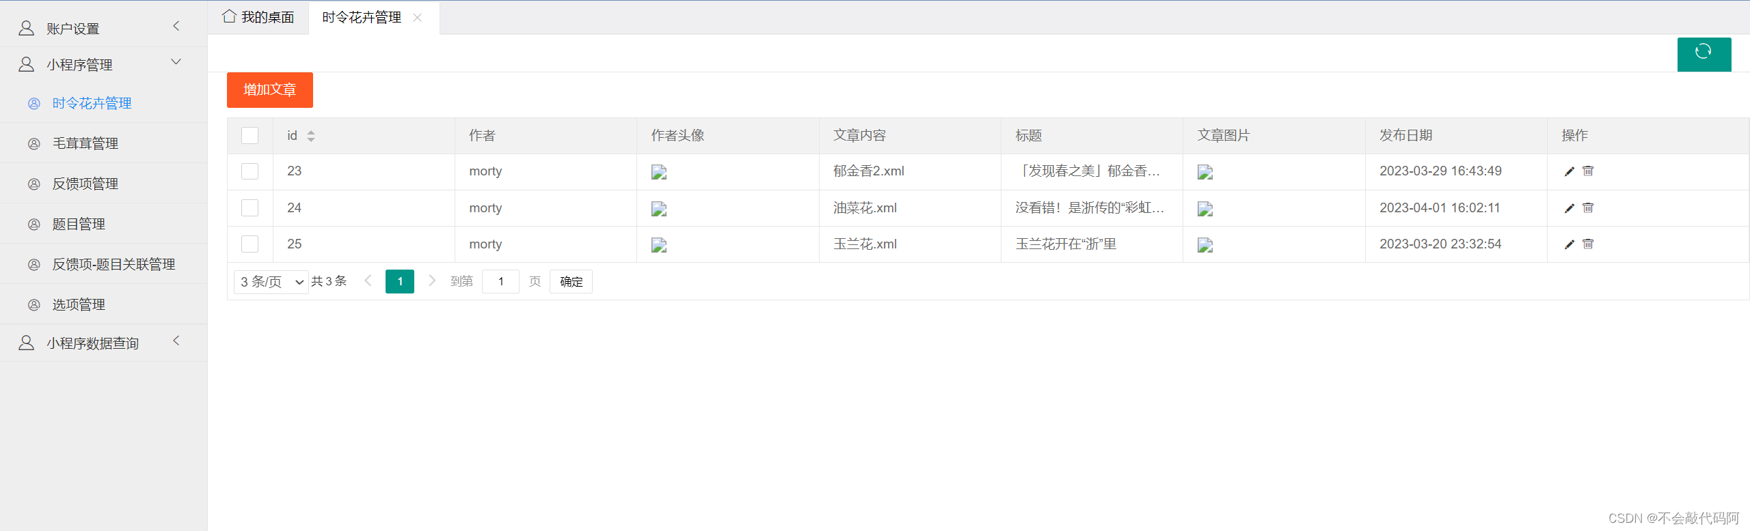Edit article row 24 with pencil icon
The image size is (1750, 531).
(1570, 208)
